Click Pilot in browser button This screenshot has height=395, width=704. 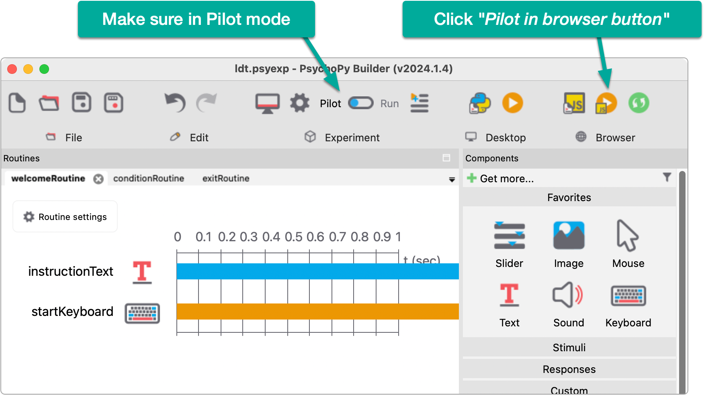[606, 103]
